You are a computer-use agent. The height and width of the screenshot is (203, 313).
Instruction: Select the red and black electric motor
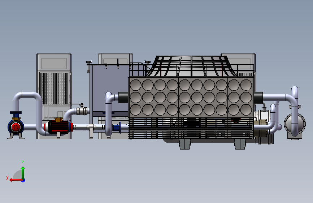(x=59, y=127)
